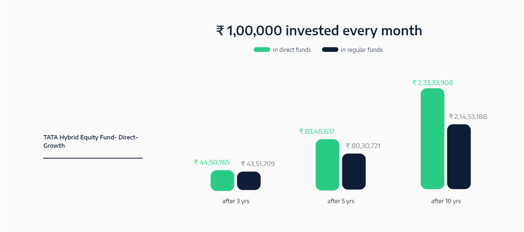Screen dimensions: 524x232
Task: Click the dark 10-year regular funds bar
Action: (459, 157)
